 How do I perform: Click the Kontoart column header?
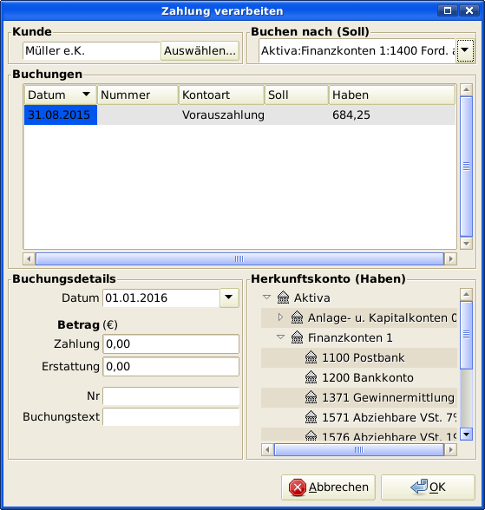(x=221, y=95)
